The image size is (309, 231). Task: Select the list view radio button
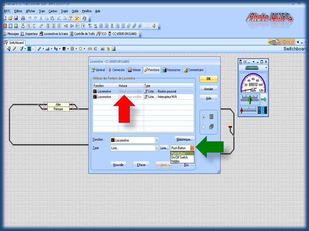pyautogui.click(x=204, y=117)
